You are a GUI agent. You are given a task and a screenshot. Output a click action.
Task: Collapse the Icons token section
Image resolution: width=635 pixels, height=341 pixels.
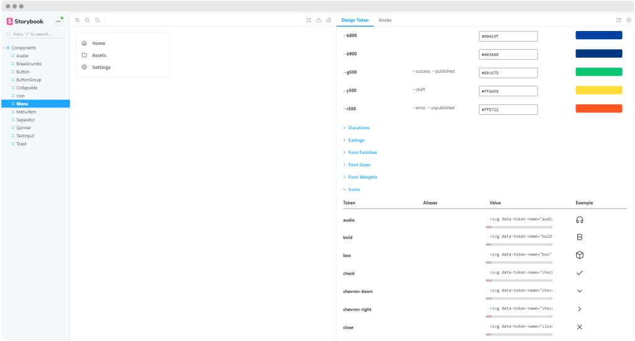pos(353,189)
